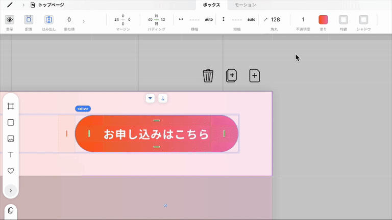The height and width of the screenshot is (220, 392).
Task: Open the 配置 placement setting
Action: 29,20
